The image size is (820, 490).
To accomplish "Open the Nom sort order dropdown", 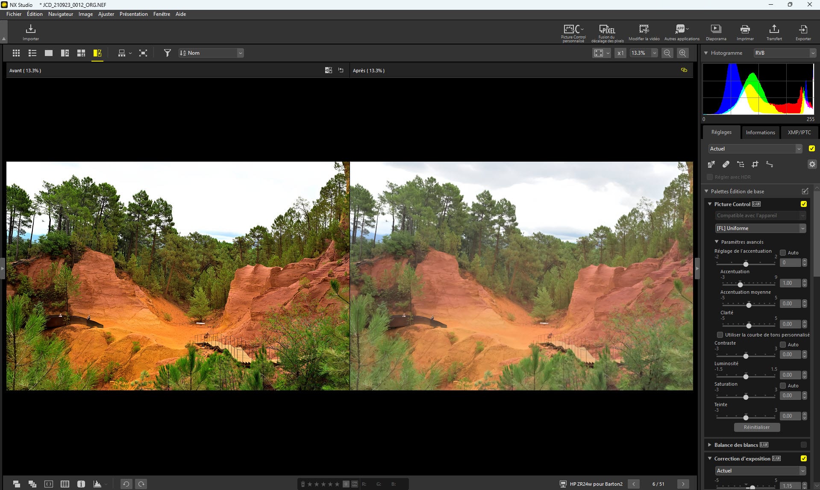I will (211, 53).
